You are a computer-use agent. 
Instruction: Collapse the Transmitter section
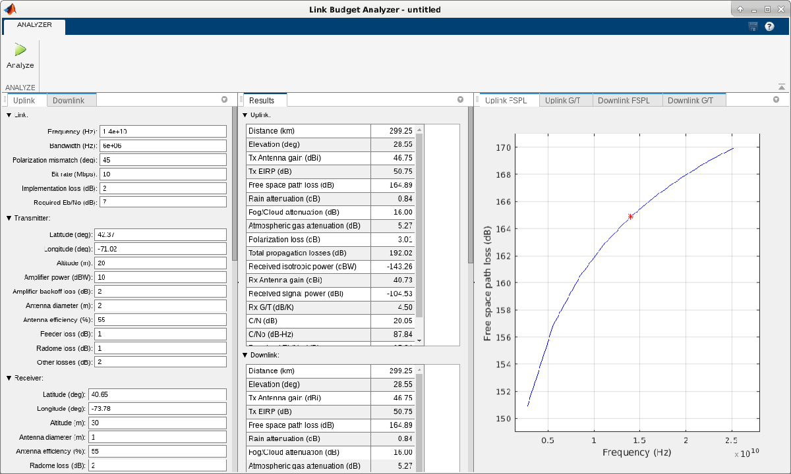[x=9, y=218]
